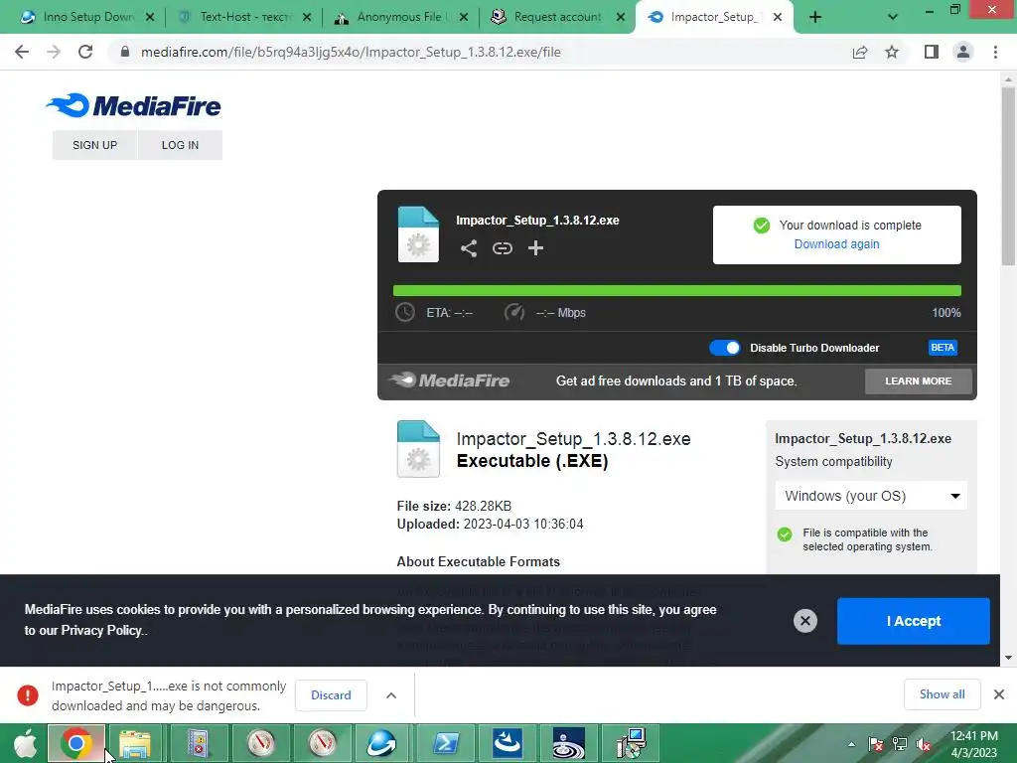
Task: Reload the MediaFire page
Action: point(85,52)
